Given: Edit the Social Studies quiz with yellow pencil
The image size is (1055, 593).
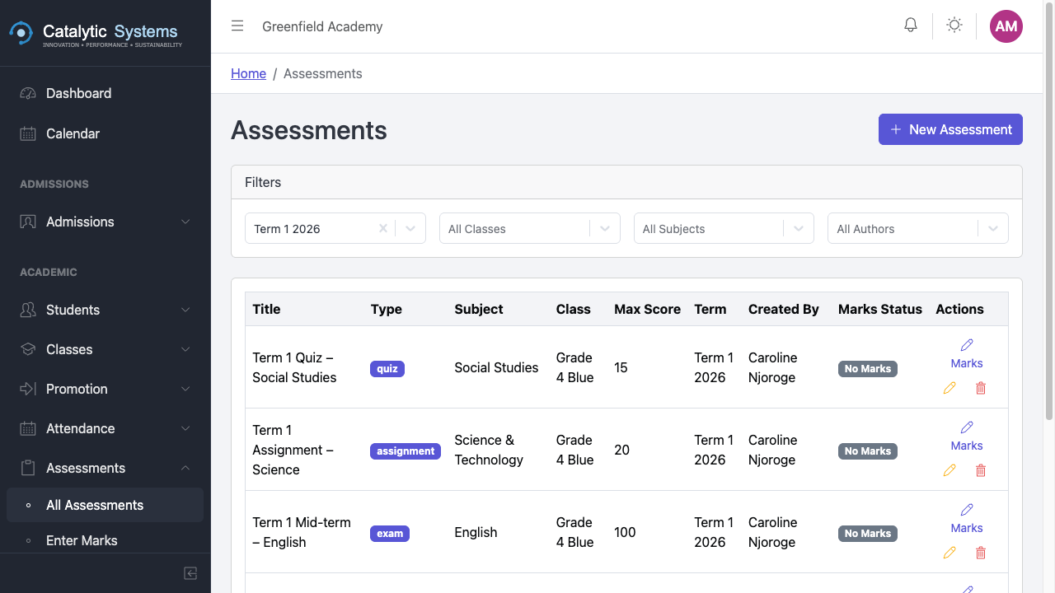Looking at the screenshot, I should coord(949,388).
